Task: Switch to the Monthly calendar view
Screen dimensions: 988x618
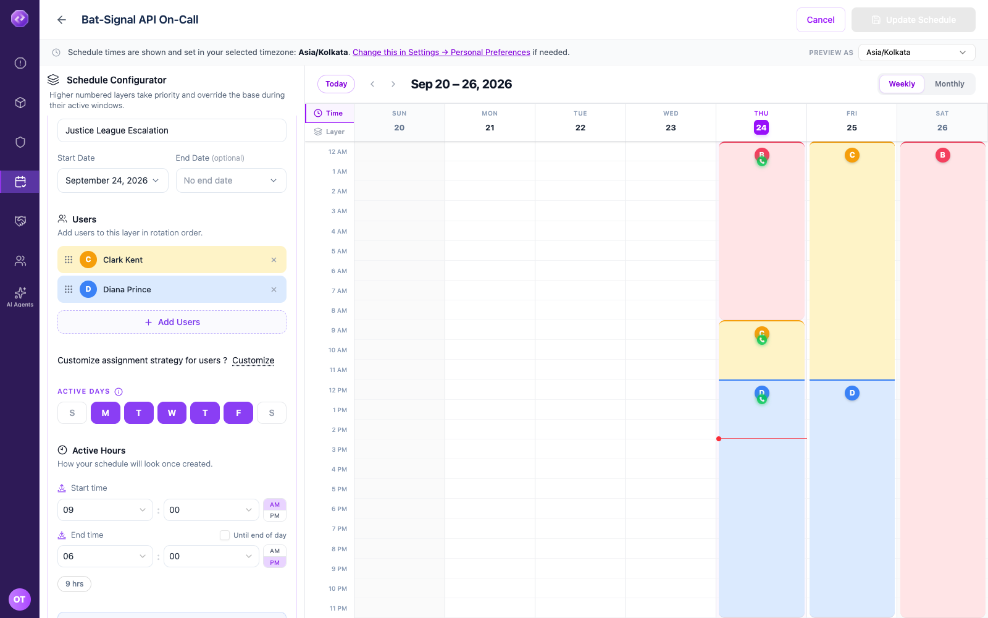Action: (949, 84)
